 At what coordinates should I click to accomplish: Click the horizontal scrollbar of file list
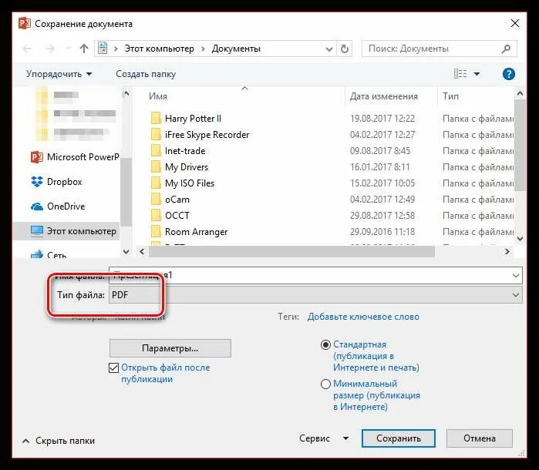pos(291,251)
